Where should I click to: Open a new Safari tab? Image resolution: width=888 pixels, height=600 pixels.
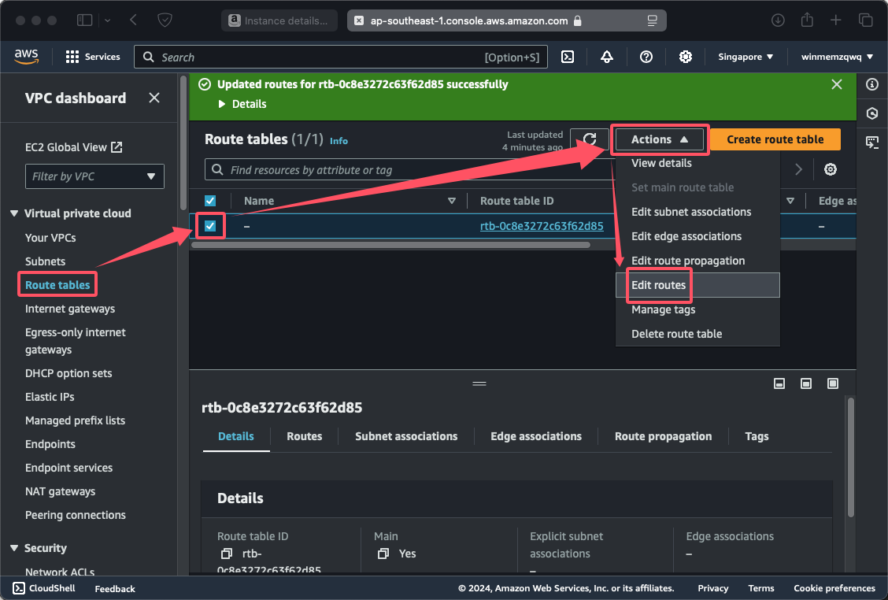pos(836,20)
